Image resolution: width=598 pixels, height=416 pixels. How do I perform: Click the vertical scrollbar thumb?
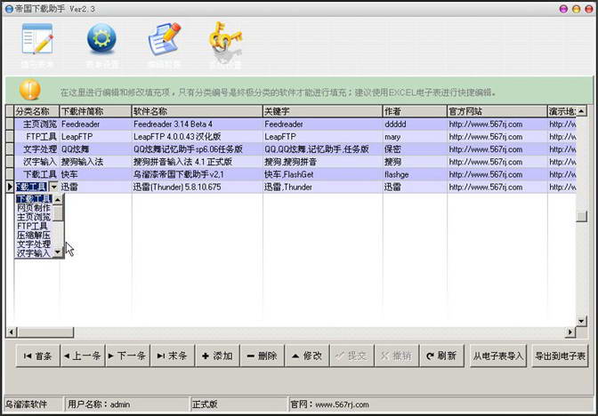point(581,216)
